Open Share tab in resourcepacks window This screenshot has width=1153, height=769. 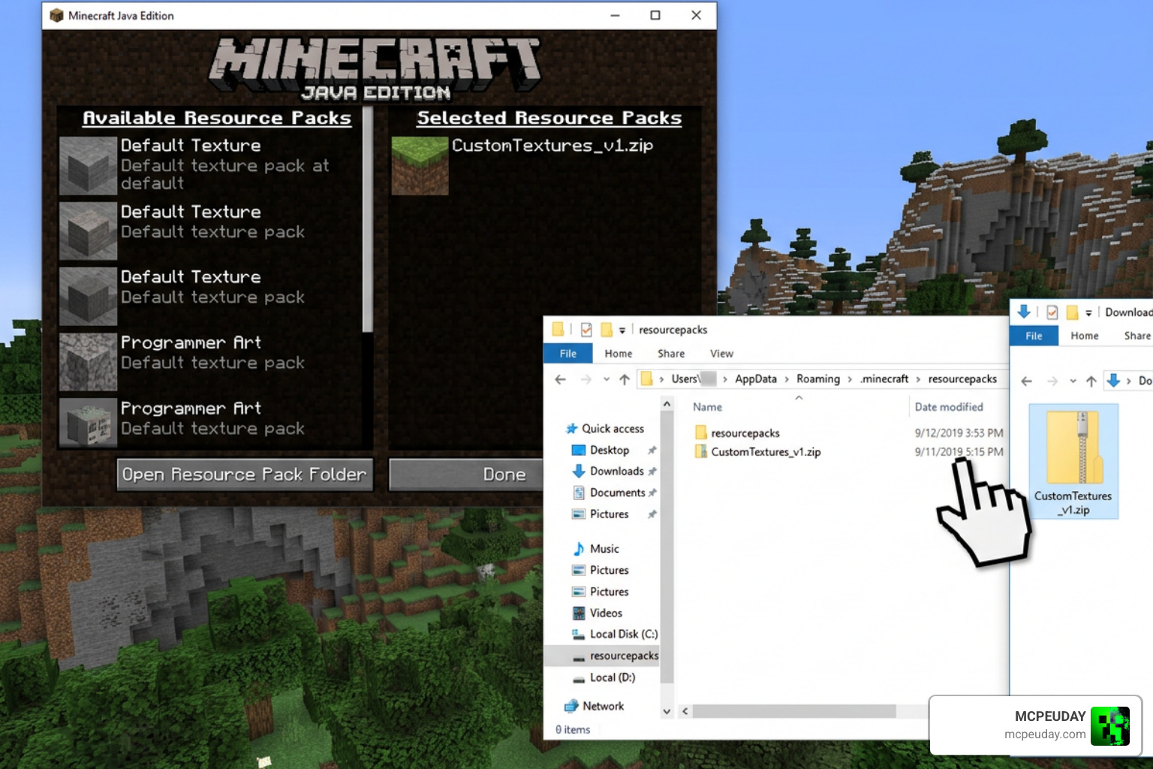(x=671, y=353)
